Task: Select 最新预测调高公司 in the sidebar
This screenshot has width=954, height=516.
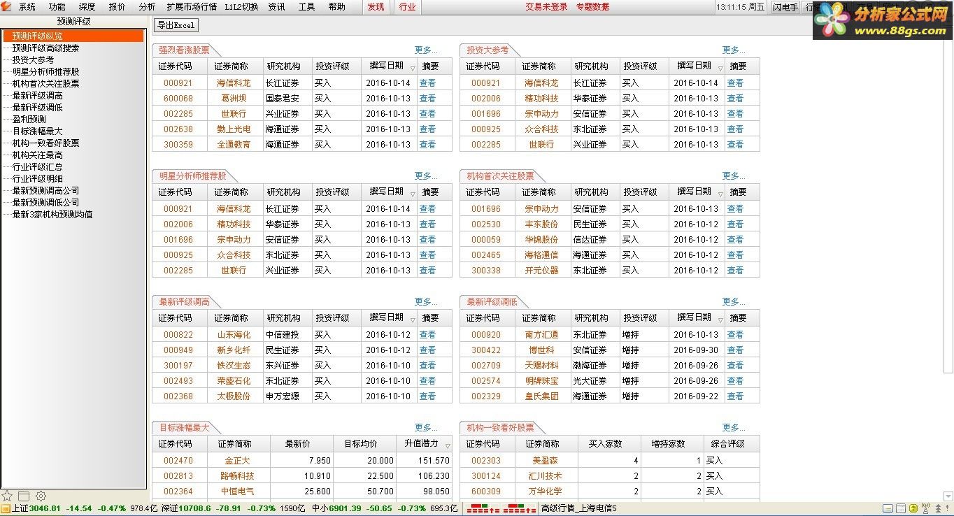Action: point(45,191)
